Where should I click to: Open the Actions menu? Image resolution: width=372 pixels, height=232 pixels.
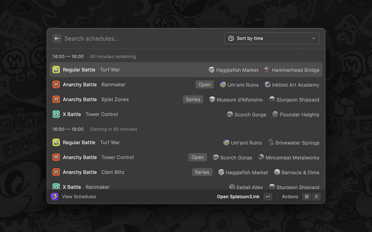290,197
